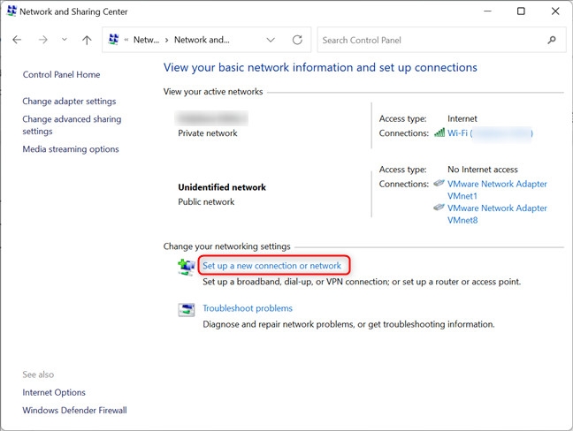This screenshot has height=431, width=573.
Task: Click the 'View your active networks' heading
Action: pyautogui.click(x=213, y=92)
